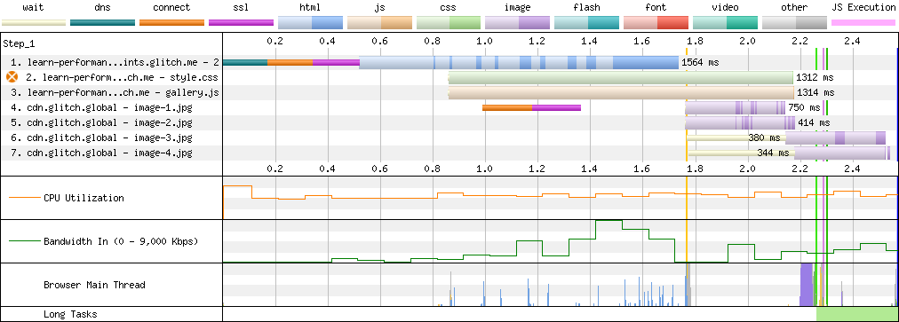The width and height of the screenshot is (899, 322).
Task: Click the 414 ms duration label
Action: (814, 122)
